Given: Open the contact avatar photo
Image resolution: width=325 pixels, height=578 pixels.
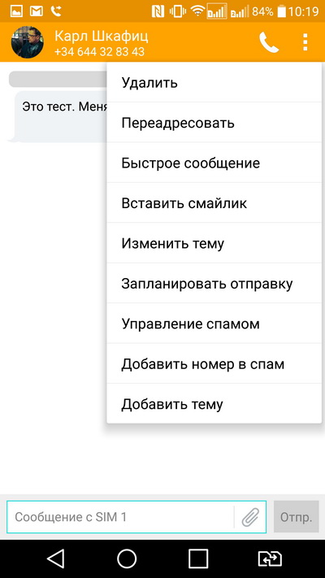Looking at the screenshot, I should 28,42.
